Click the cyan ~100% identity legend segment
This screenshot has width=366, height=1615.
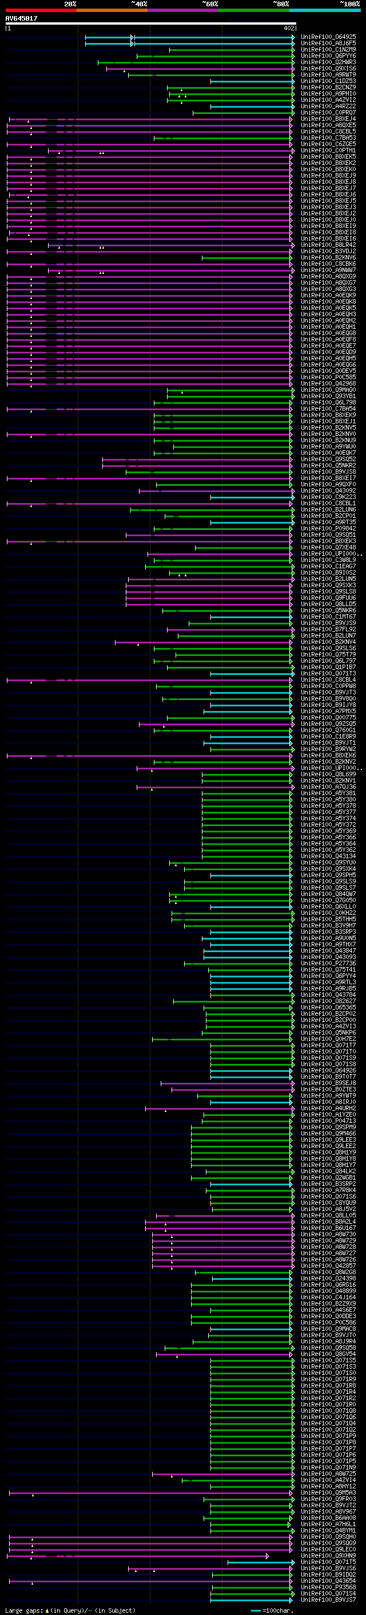click(325, 10)
